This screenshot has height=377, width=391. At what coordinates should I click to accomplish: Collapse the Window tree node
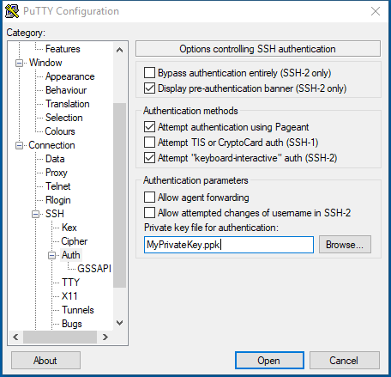click(x=19, y=63)
